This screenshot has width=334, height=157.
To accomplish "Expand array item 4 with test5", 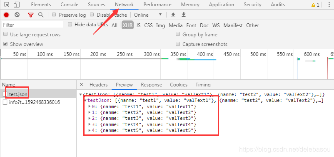I will click(x=90, y=130).
